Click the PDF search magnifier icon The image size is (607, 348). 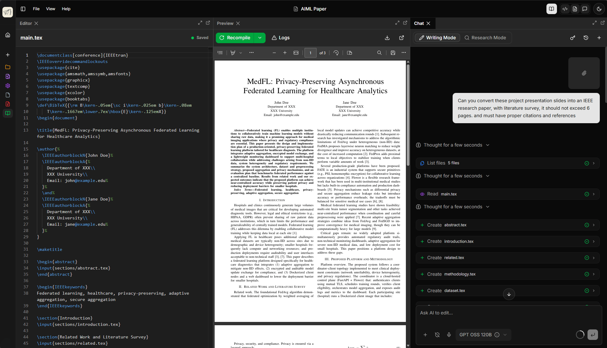point(379,53)
